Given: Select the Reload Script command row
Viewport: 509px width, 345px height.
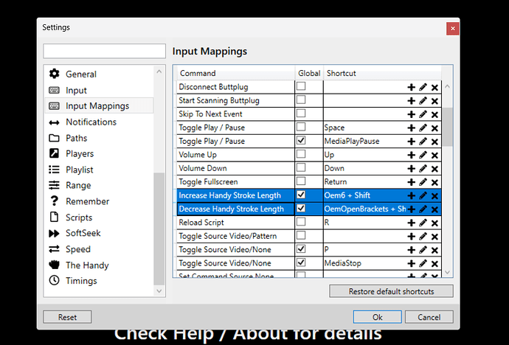Looking at the screenshot, I should [236, 223].
